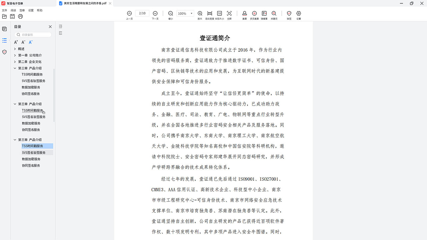Open the 关键词 keyword stamping tool

(274, 14)
